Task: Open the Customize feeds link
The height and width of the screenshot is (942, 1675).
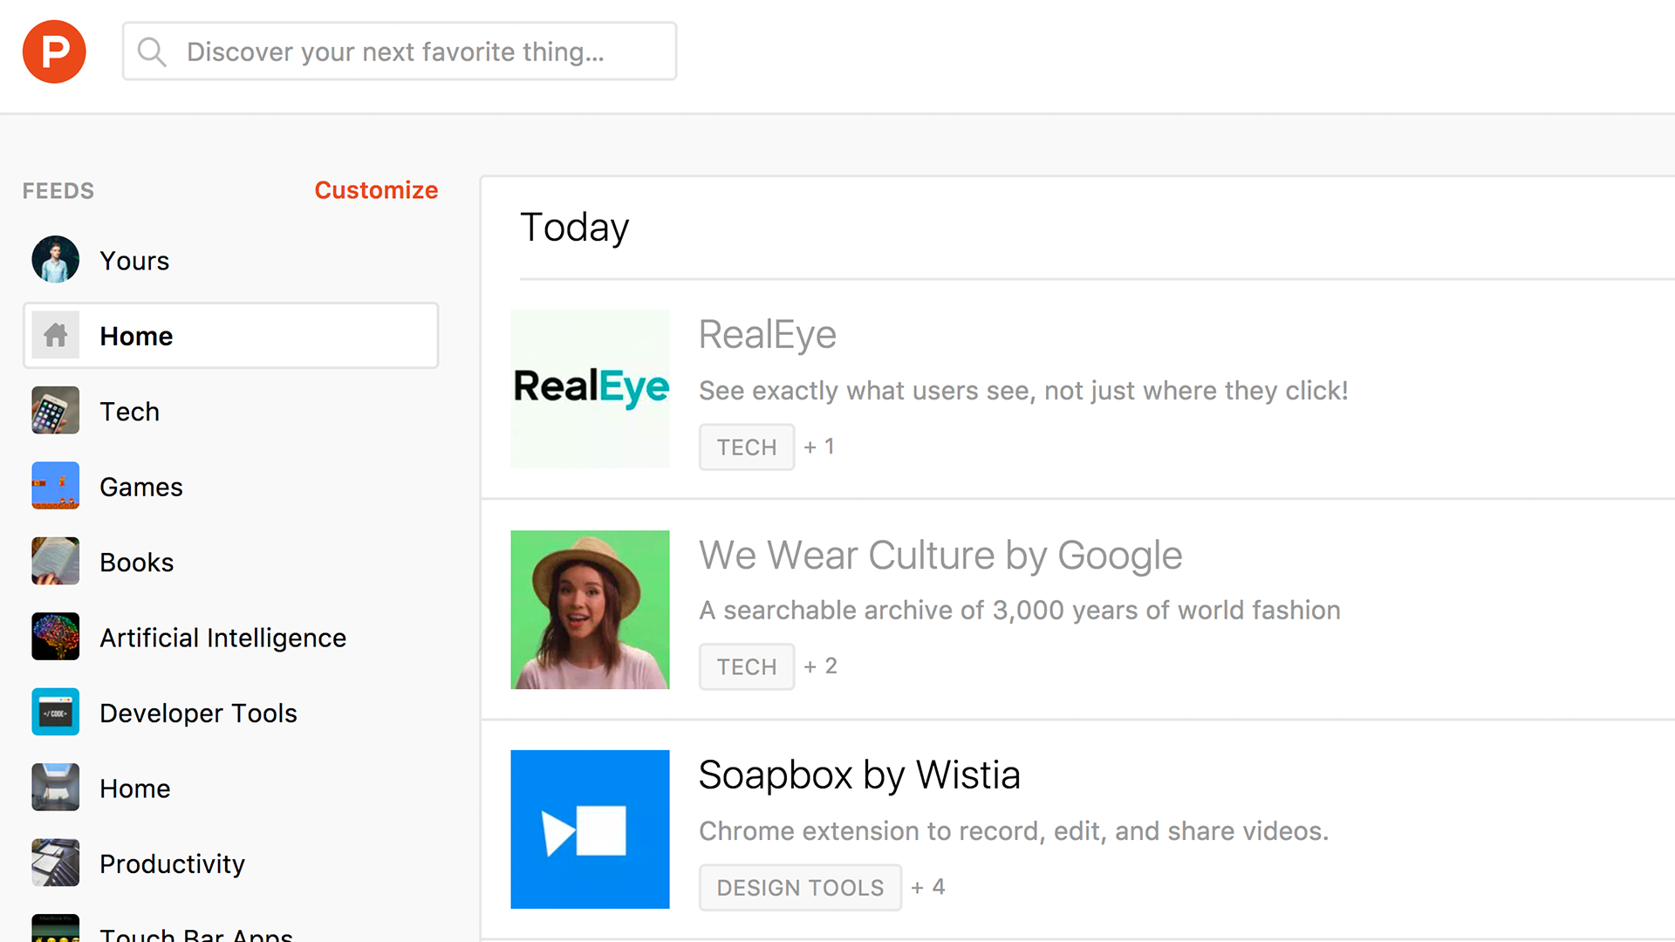Action: click(x=376, y=190)
